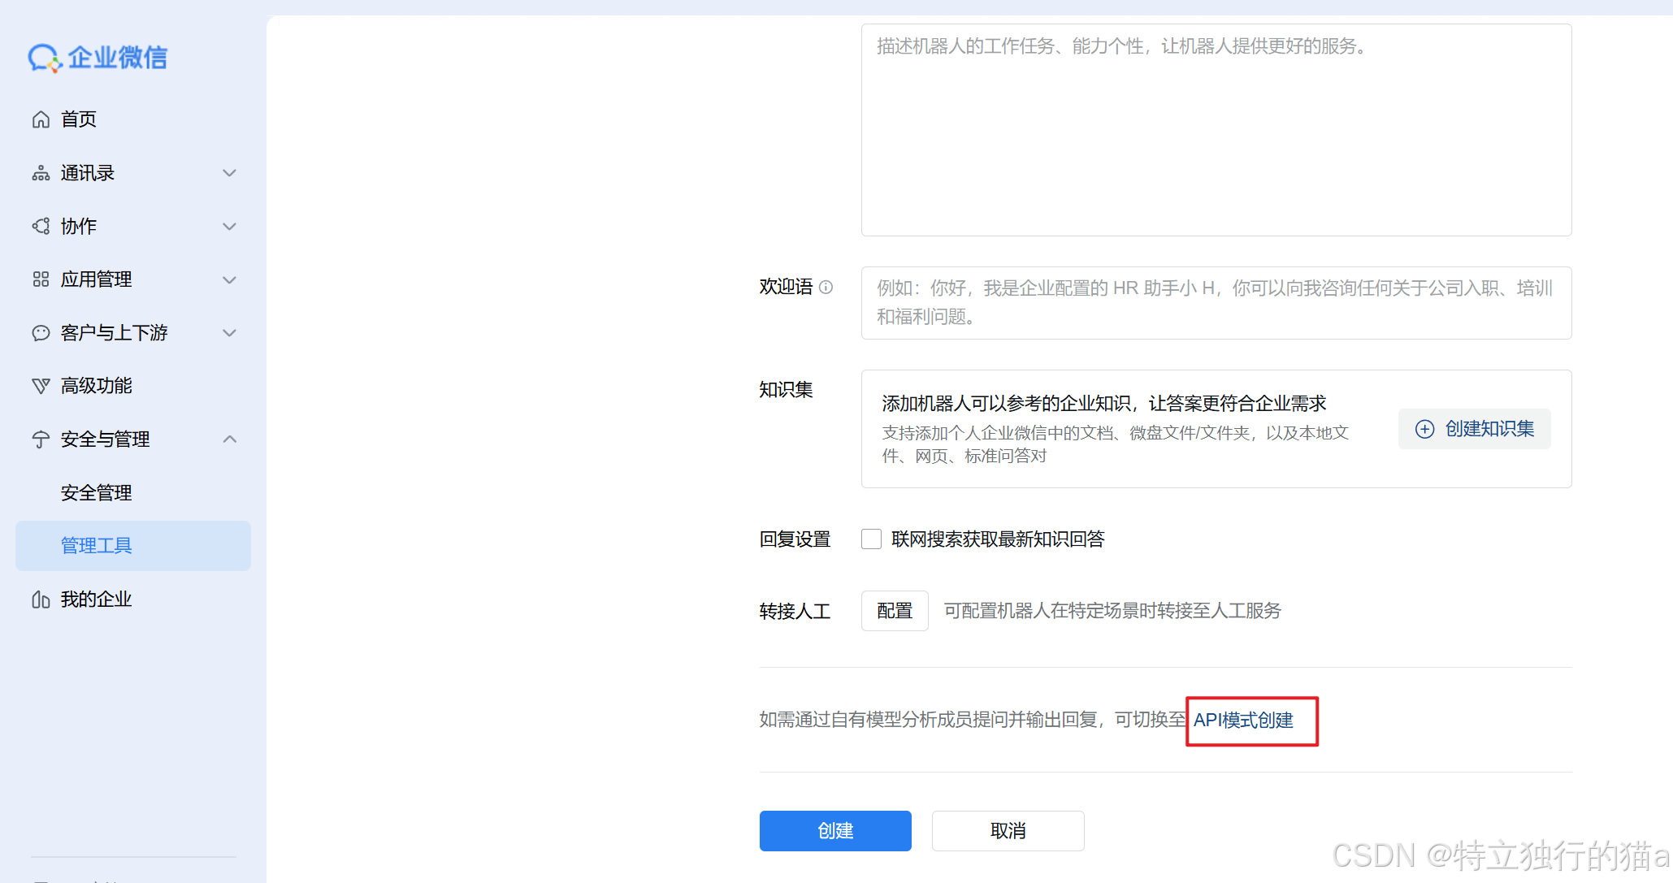The image size is (1673, 883).
Task: Open 转接人工 configuration via 配置 button
Action: point(894,610)
